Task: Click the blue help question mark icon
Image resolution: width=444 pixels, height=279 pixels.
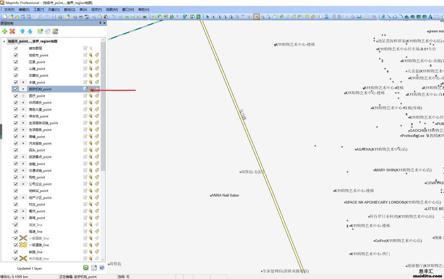Action: coord(102,267)
